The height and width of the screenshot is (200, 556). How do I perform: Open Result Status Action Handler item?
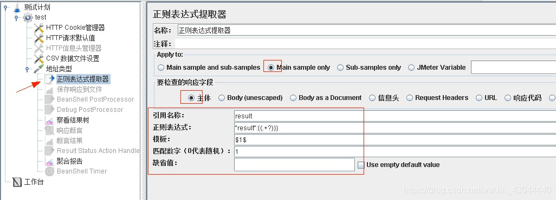(98, 151)
